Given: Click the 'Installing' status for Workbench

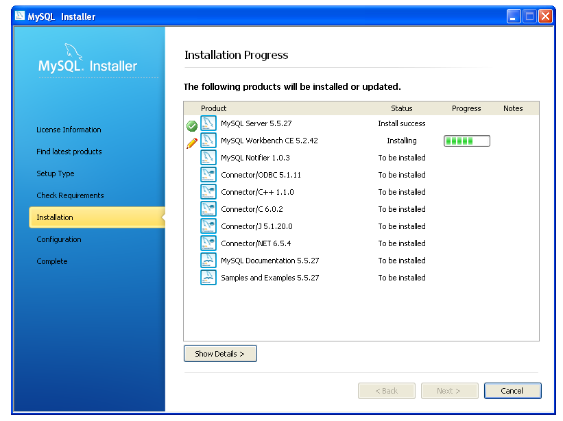Looking at the screenshot, I should (401, 141).
